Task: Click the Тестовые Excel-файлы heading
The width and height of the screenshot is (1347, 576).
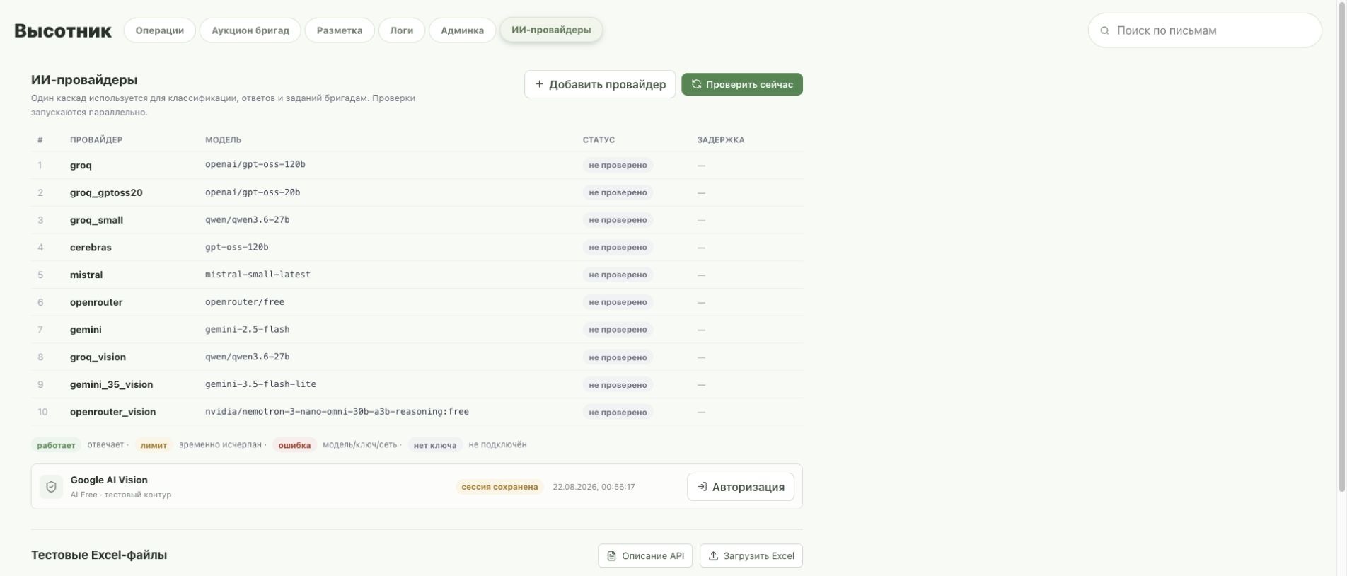Action: pos(99,555)
